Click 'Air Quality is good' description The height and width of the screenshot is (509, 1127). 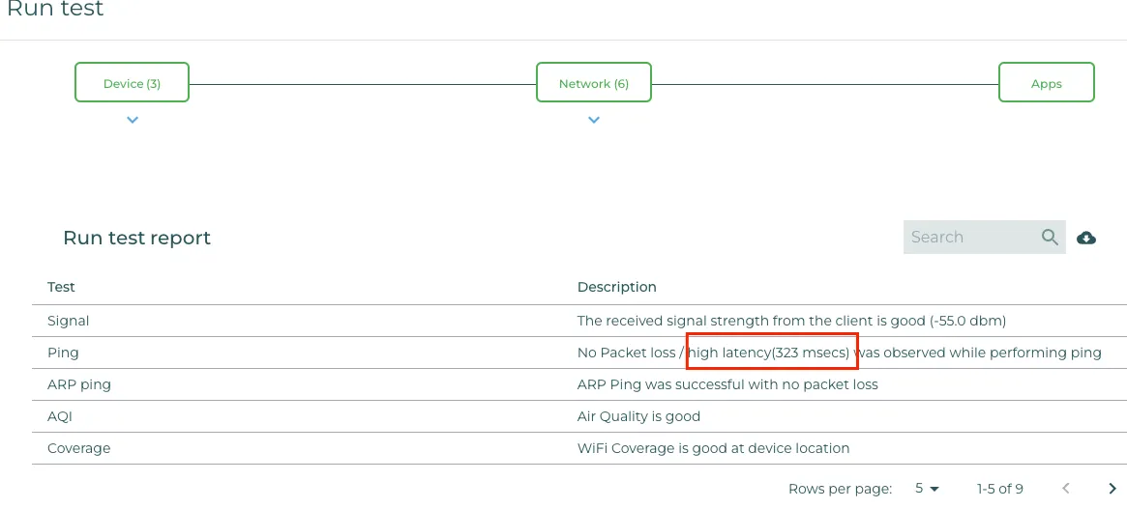click(x=638, y=415)
